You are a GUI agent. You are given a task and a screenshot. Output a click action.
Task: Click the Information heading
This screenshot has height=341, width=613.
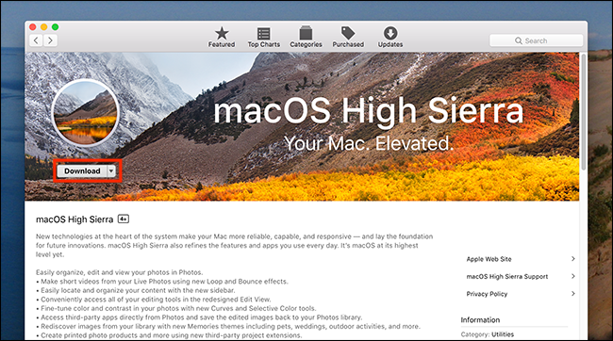coord(480,320)
